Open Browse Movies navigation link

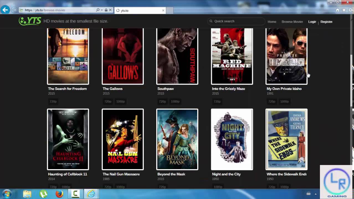(292, 22)
